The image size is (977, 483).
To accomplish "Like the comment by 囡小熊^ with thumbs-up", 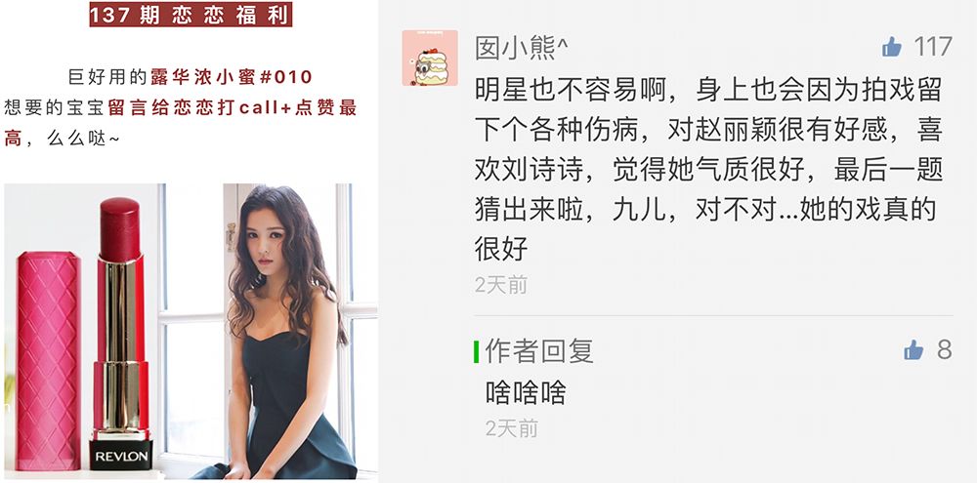I will pos(892,47).
